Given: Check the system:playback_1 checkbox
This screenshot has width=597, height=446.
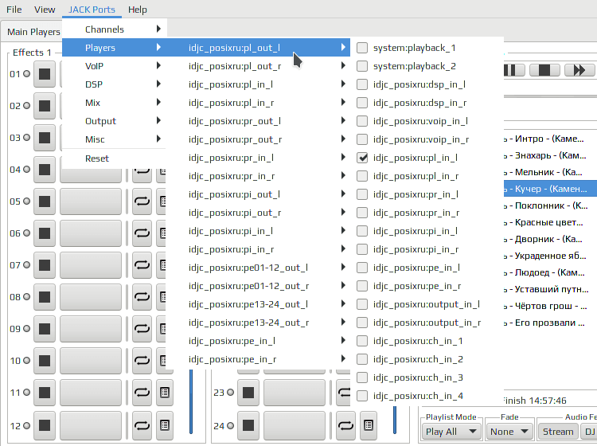Looking at the screenshot, I should click(x=362, y=48).
